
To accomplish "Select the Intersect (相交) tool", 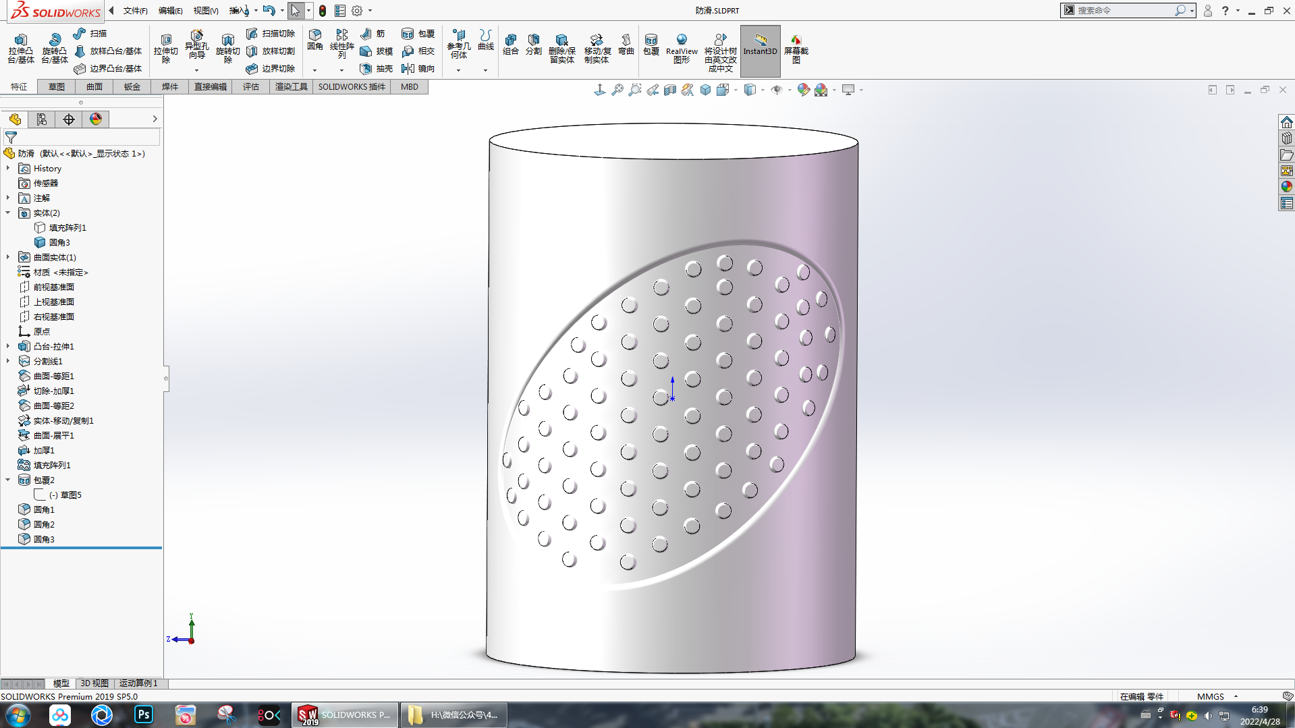I will [418, 51].
